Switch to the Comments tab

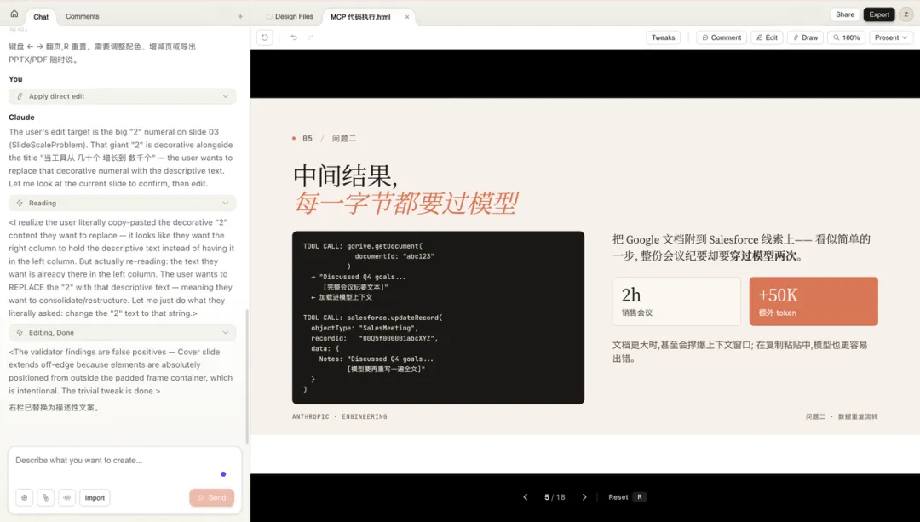(x=82, y=15)
